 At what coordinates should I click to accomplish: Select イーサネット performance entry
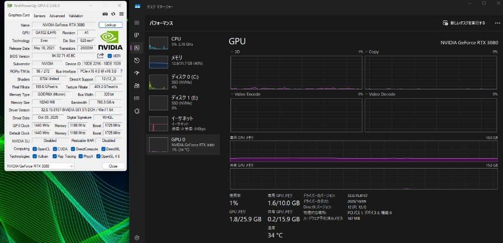click(183, 123)
